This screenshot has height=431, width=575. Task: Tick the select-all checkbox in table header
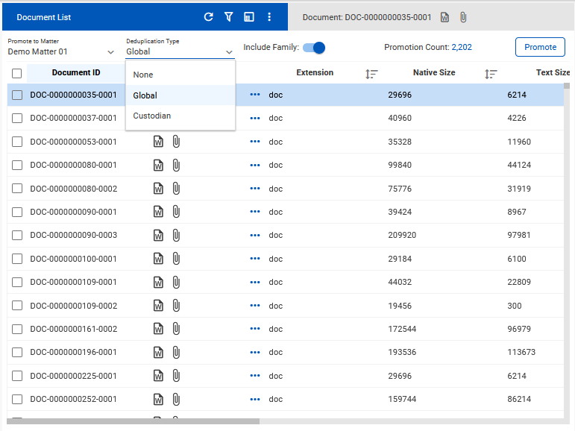17,73
